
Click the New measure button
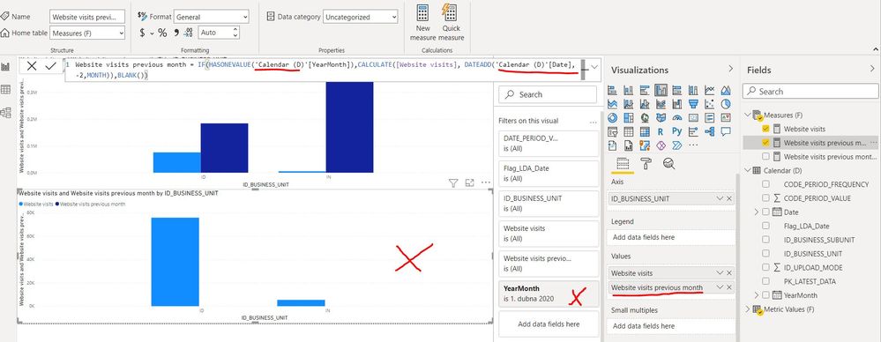pyautogui.click(x=423, y=22)
